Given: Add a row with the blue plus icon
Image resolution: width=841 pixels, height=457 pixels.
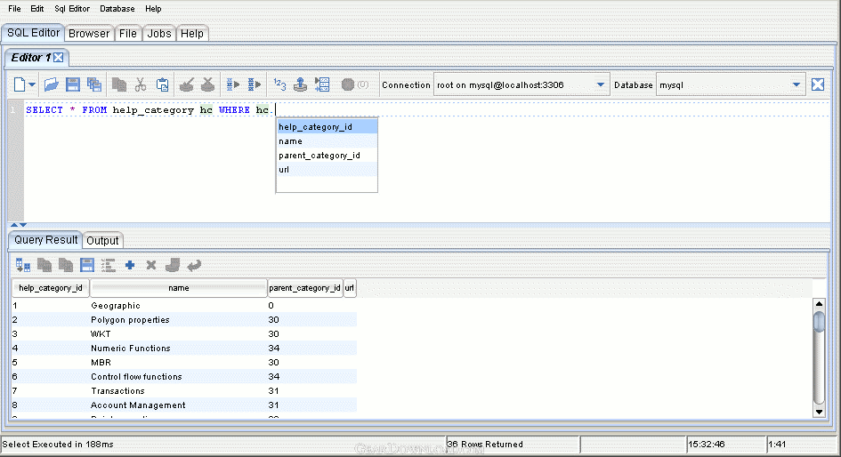Looking at the screenshot, I should pos(130,265).
